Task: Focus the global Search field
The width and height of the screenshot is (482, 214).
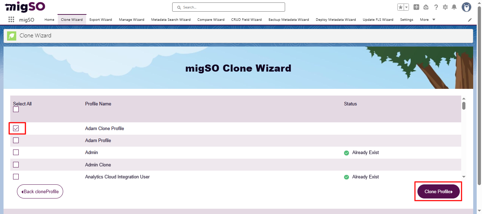Action: (x=228, y=7)
